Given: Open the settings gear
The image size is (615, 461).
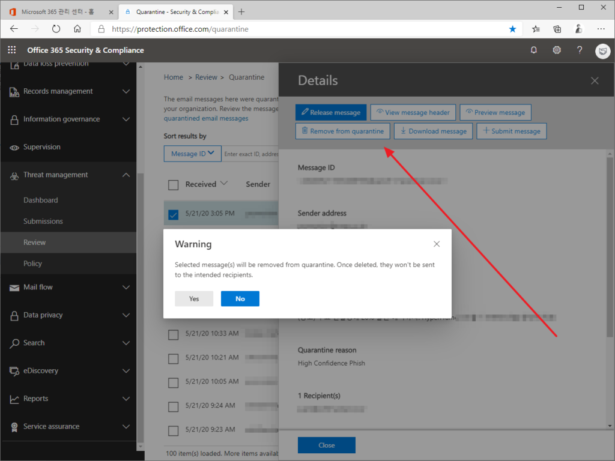Looking at the screenshot, I should pos(556,50).
